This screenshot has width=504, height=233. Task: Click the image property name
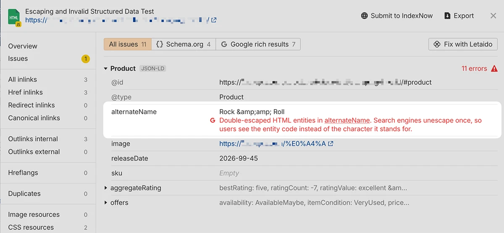coord(121,144)
